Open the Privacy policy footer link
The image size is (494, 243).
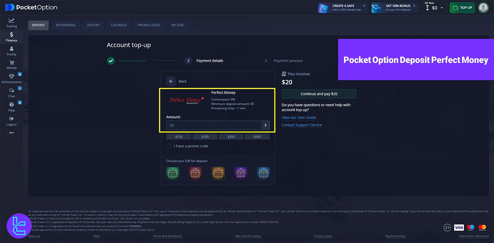323,236
